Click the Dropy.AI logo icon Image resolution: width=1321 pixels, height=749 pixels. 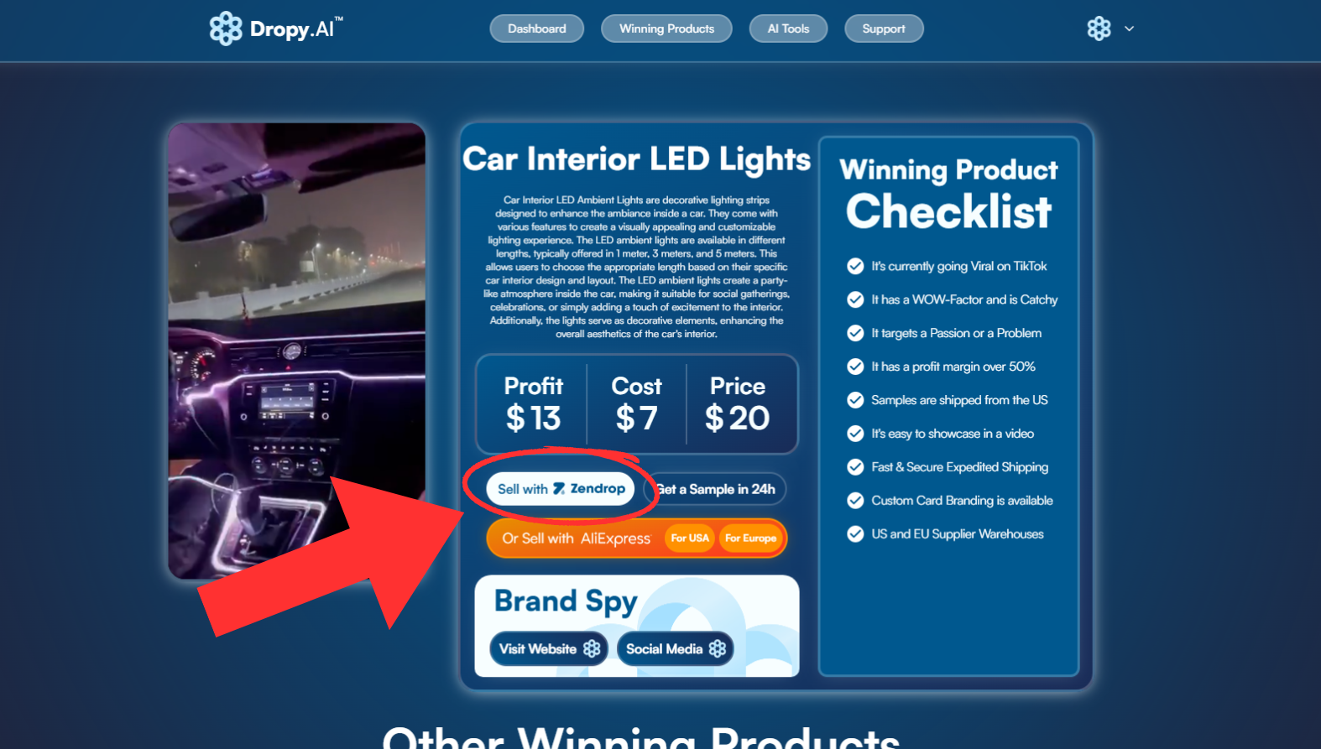226,29
